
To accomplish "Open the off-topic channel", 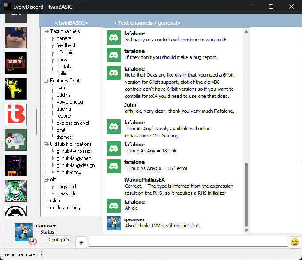I will pyautogui.click(x=65, y=52).
